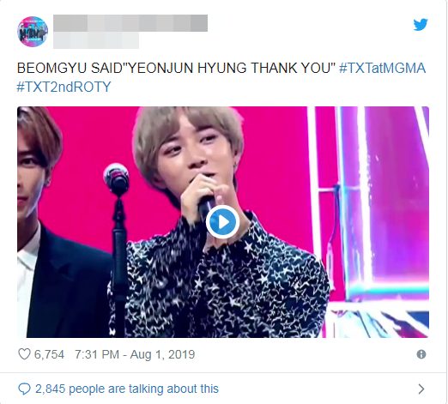Click the blurred account display name
Screen dimensions: 448x404
click(x=130, y=23)
